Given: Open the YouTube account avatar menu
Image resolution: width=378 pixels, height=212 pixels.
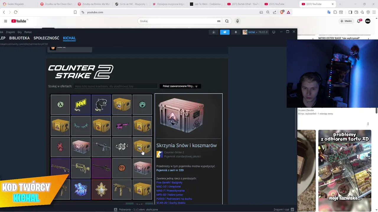Looking at the screenshot, I should [x=368, y=21].
